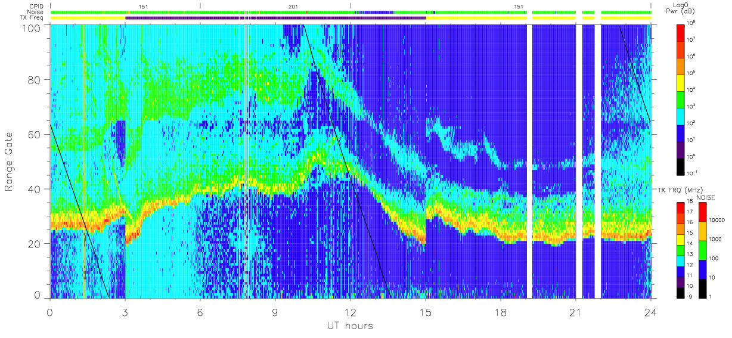This screenshot has height=338, width=732.
Task: Click the '10^5' label on the Lag0 Pwr colorbar
Action: coord(691,73)
